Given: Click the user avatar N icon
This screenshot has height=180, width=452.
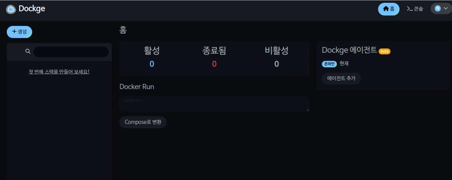Looking at the screenshot, I should point(438,8).
